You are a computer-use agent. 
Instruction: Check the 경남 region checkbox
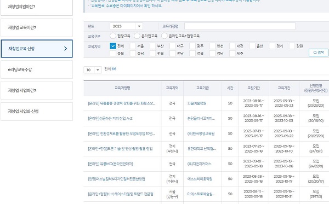click(212, 54)
